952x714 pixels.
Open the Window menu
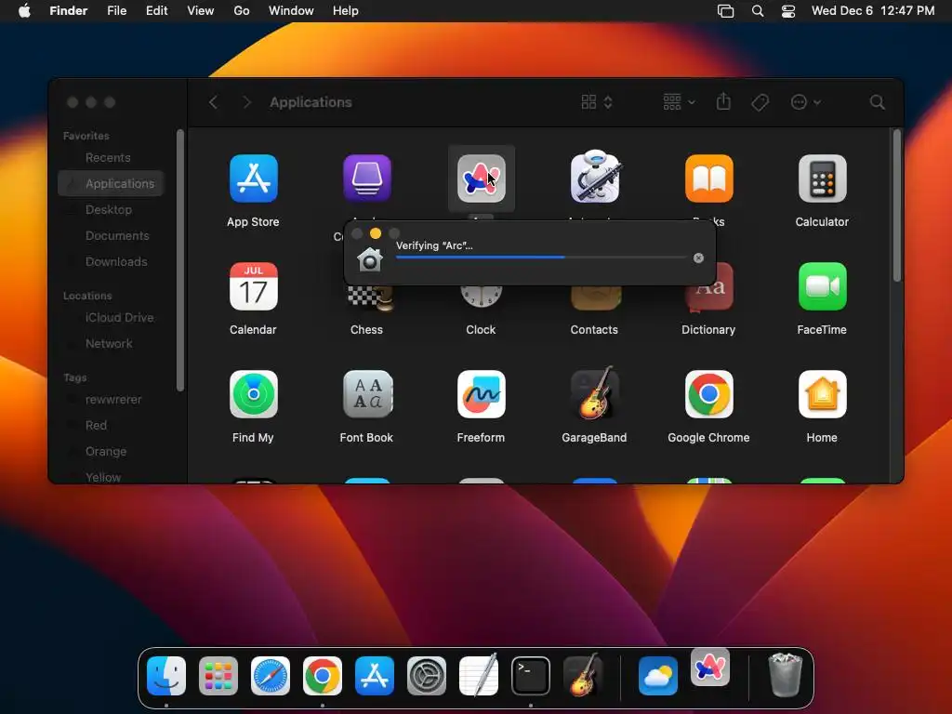[x=291, y=10]
